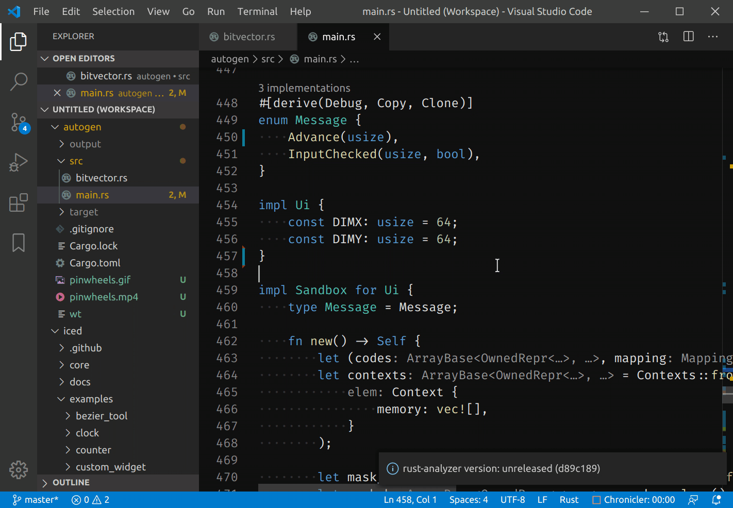Change indentation via Spaces: 4

click(x=469, y=500)
